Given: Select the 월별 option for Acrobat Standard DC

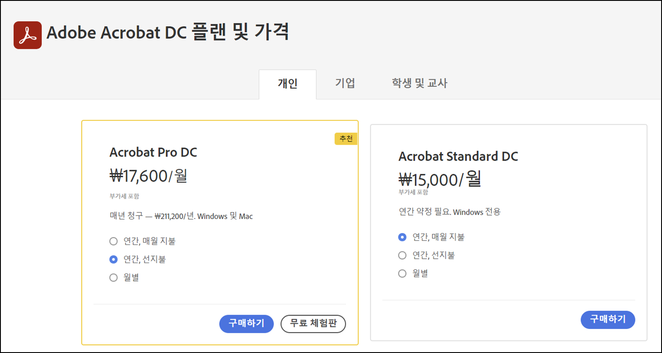Looking at the screenshot, I should tap(402, 273).
